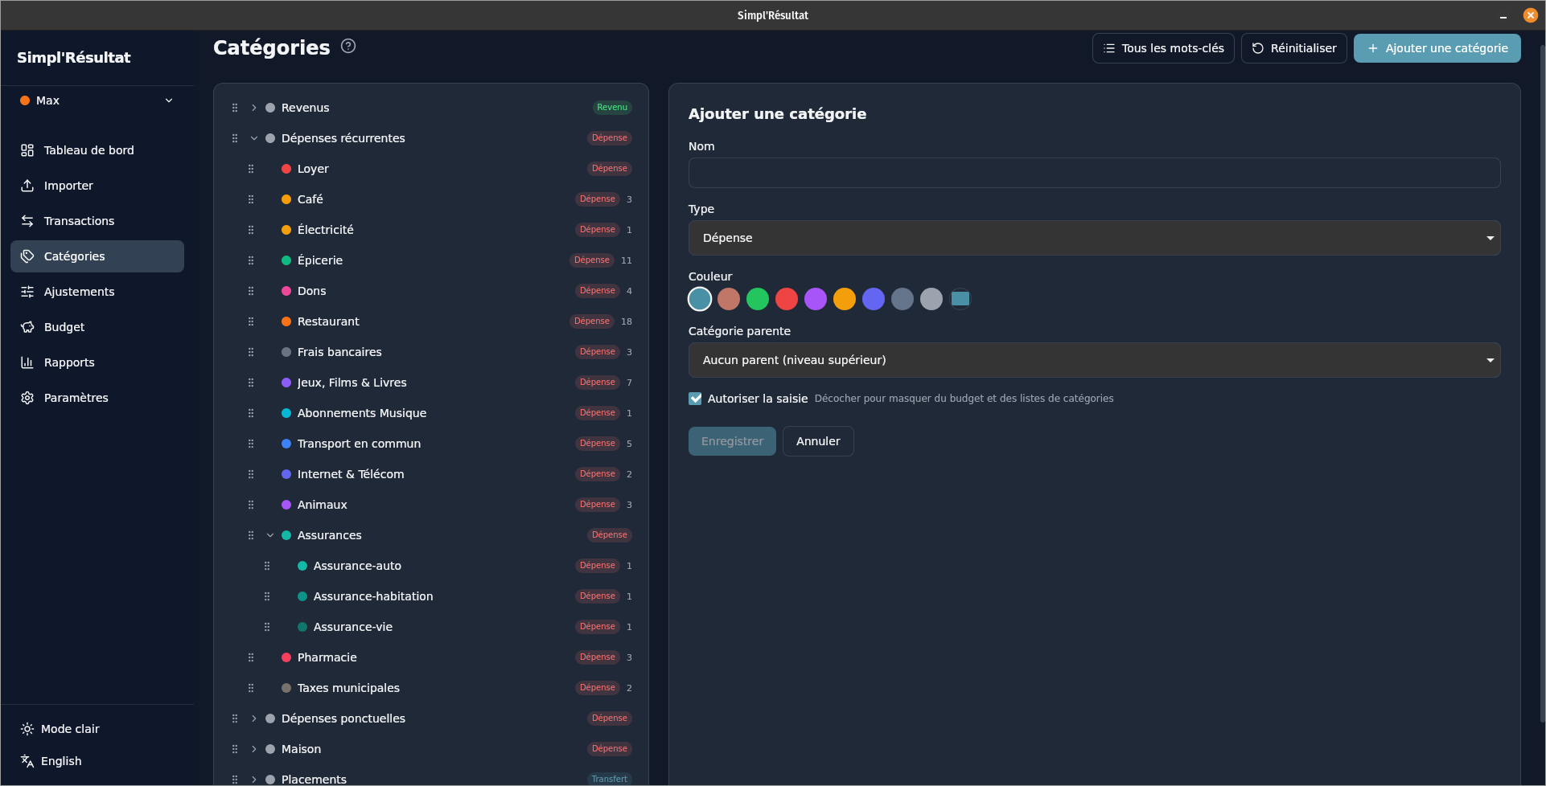This screenshot has height=786, width=1546.
Task: Click the Budget piggy bank icon
Action: click(27, 327)
